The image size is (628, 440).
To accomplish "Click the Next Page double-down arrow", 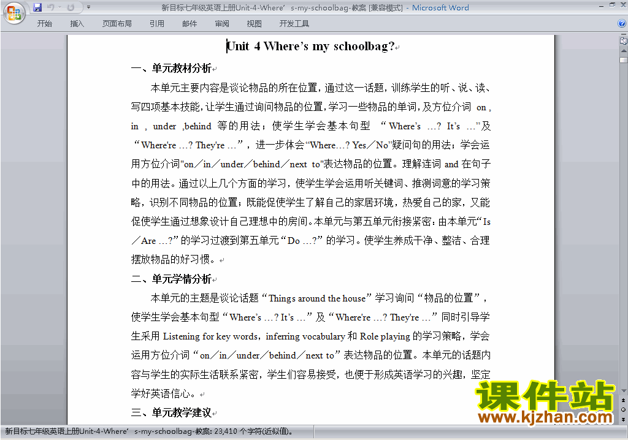I will pyautogui.click(x=624, y=419).
